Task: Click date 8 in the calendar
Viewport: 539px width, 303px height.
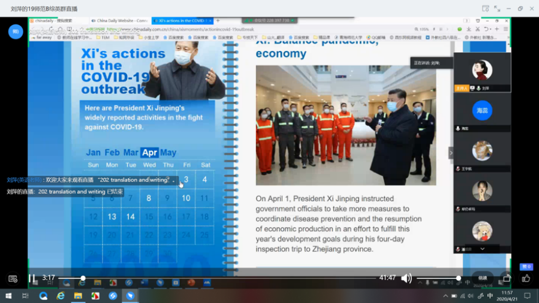Action: (x=149, y=198)
